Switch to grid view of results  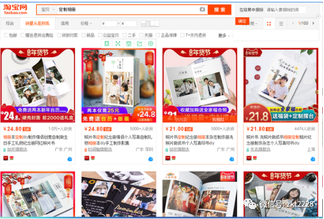269,24
